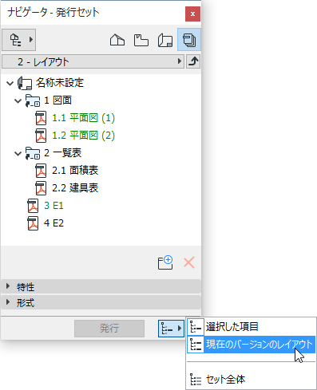Image resolution: width=317 pixels, height=390 pixels.
Task: Select '3 E1' layout item
Action: (x=53, y=206)
